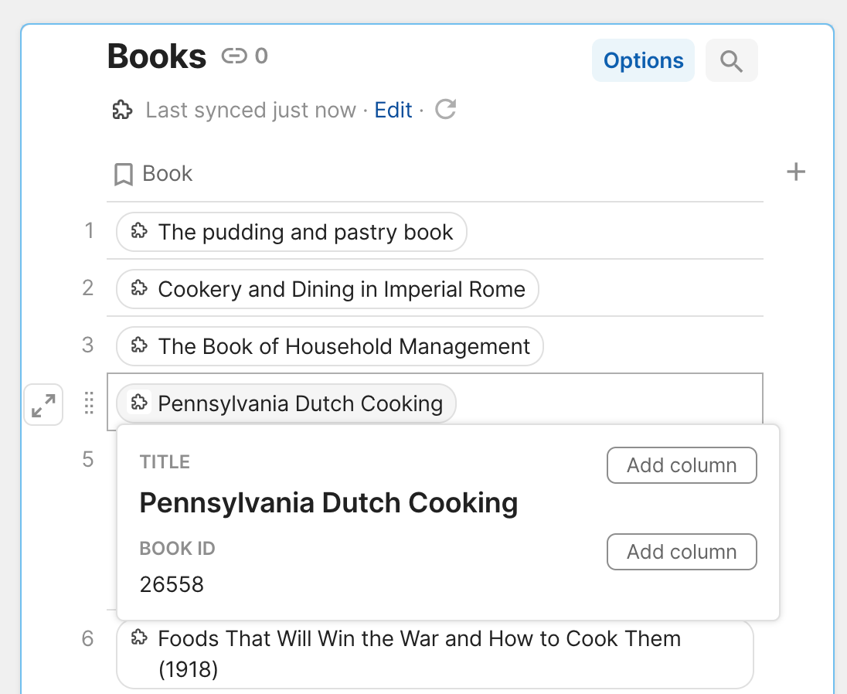The image size is (847, 694).
Task: Click the puzzle icon on Cookery and Dining chip
Action: point(138,288)
